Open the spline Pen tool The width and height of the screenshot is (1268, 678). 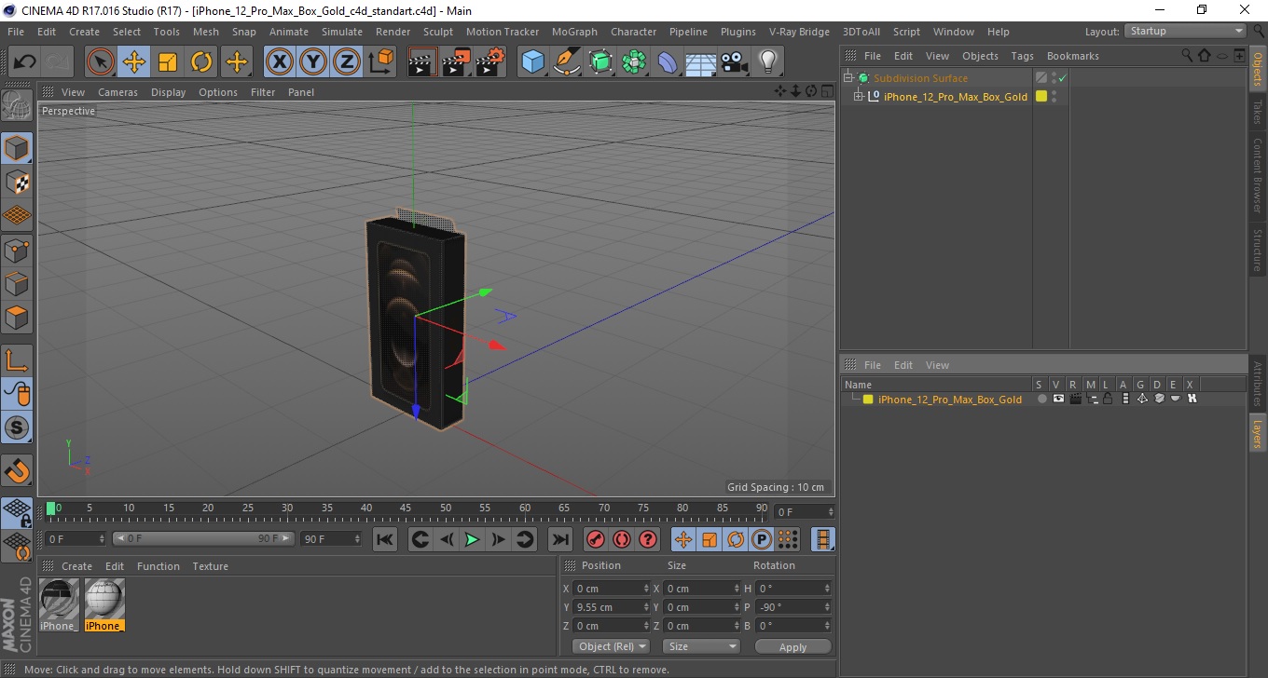pos(567,62)
